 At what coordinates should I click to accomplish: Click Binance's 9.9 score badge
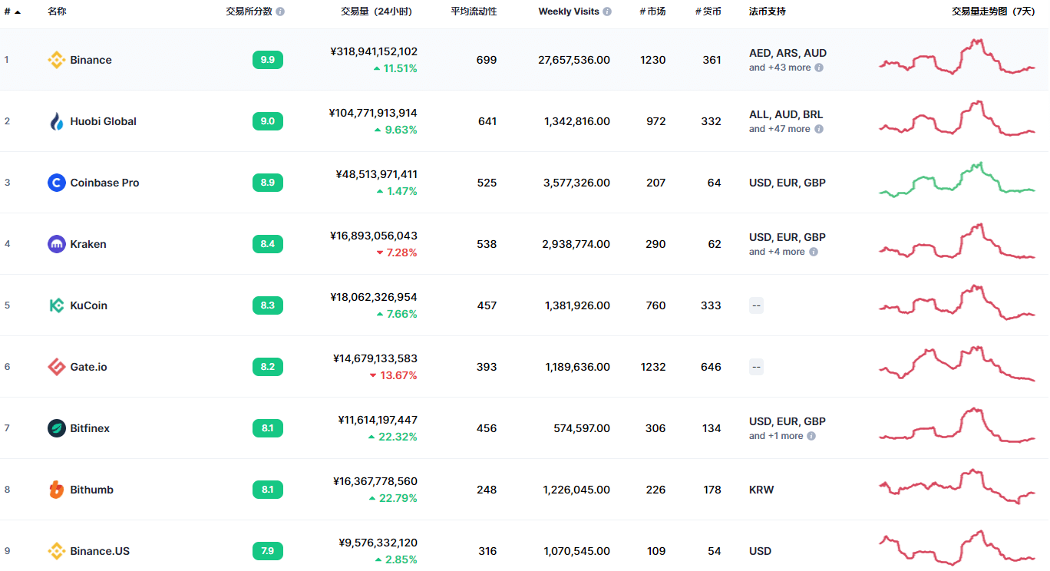tap(268, 60)
